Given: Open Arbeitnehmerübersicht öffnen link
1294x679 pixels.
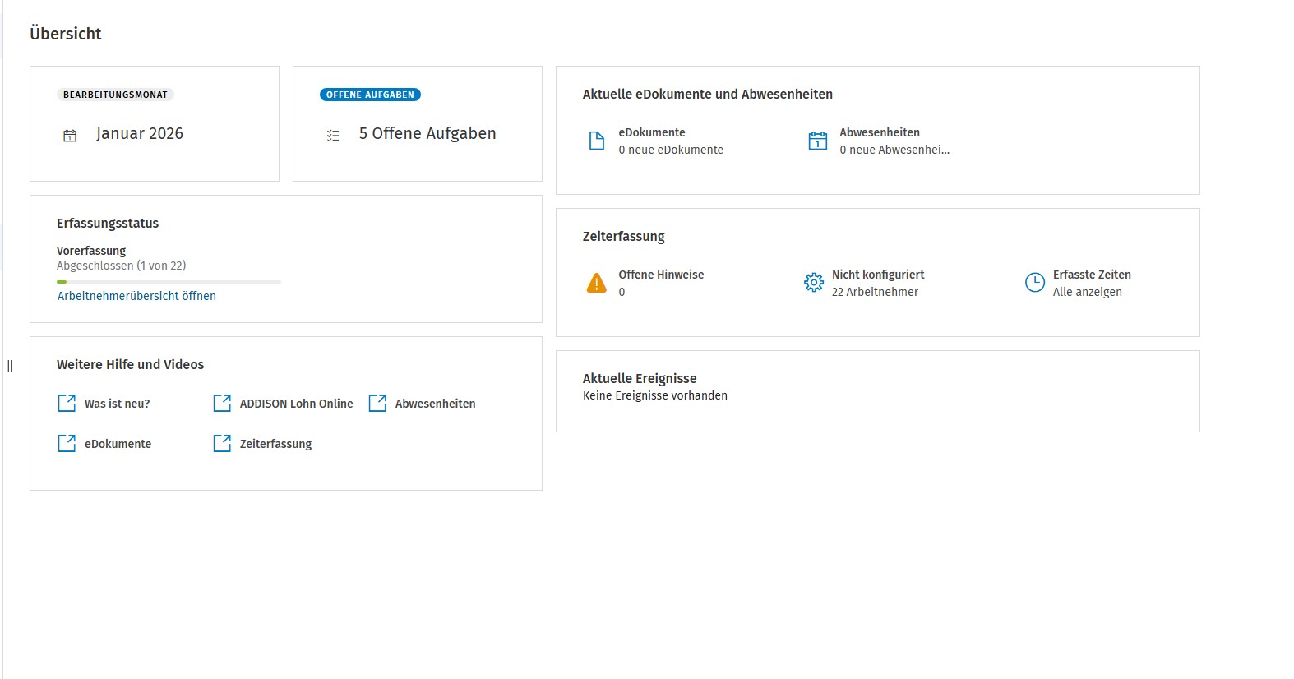Looking at the screenshot, I should pyautogui.click(x=136, y=296).
